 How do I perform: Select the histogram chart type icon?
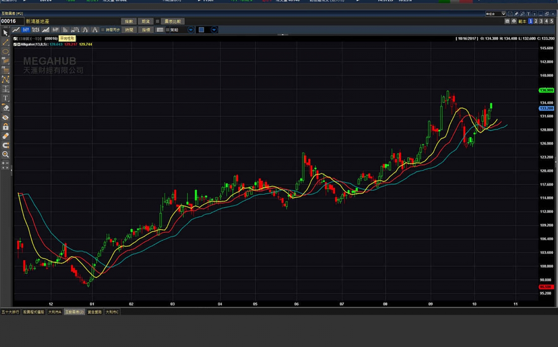click(x=65, y=30)
